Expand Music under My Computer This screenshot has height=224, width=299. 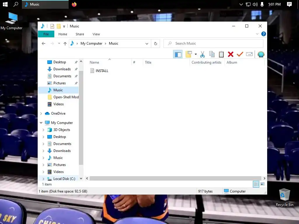click(43, 158)
